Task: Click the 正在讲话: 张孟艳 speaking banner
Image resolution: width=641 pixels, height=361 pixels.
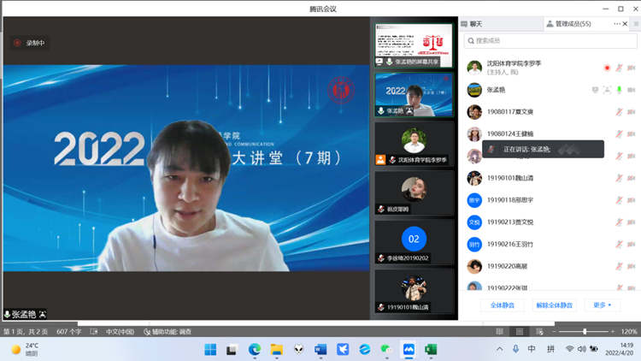Action: pyautogui.click(x=543, y=149)
